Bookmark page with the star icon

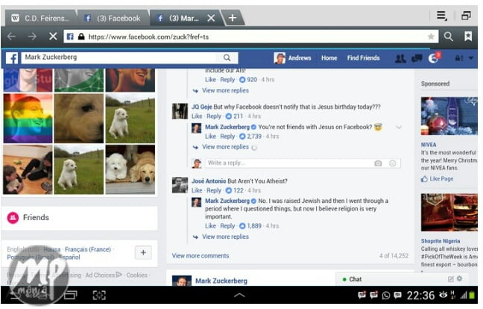pyautogui.click(x=431, y=36)
